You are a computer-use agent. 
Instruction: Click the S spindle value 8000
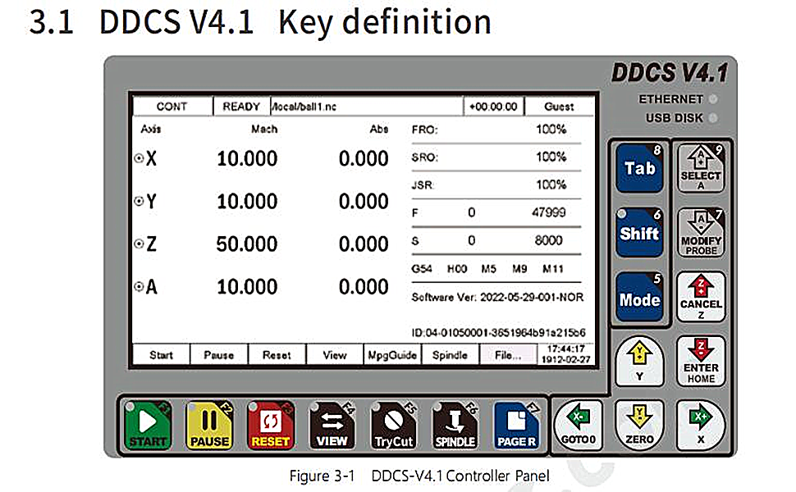(x=548, y=240)
